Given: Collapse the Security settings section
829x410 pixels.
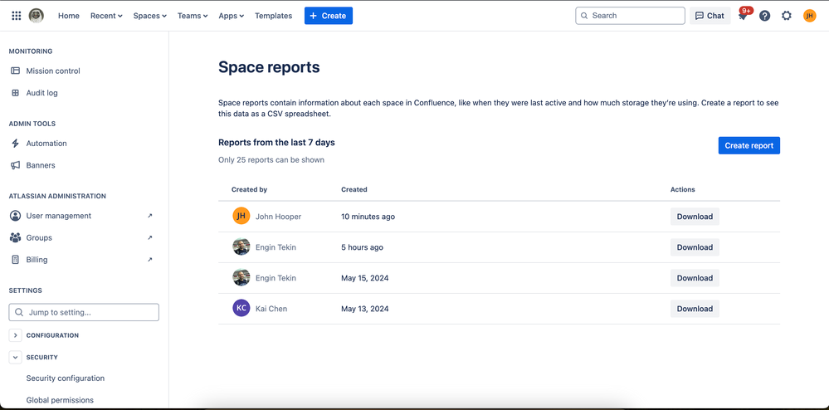Looking at the screenshot, I should (15, 358).
